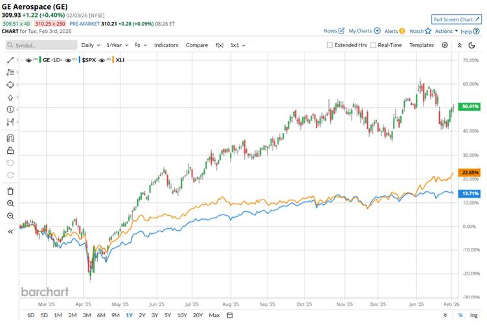Open the Daily frequency dropdown

click(90, 45)
